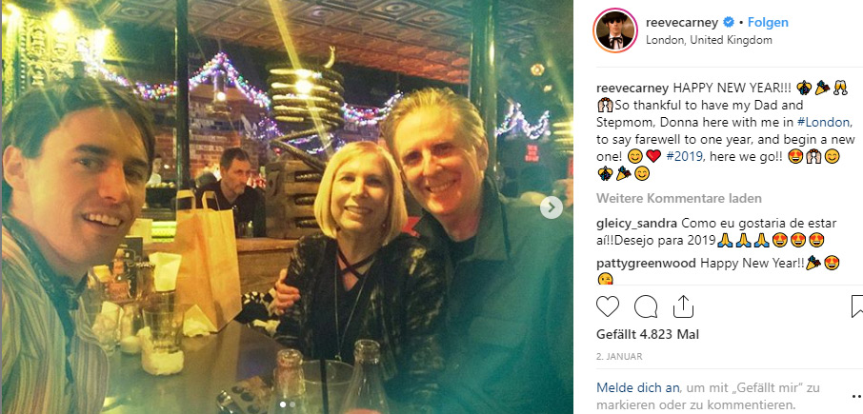Like the post with the heart icon
The height and width of the screenshot is (414, 863).
click(x=608, y=306)
